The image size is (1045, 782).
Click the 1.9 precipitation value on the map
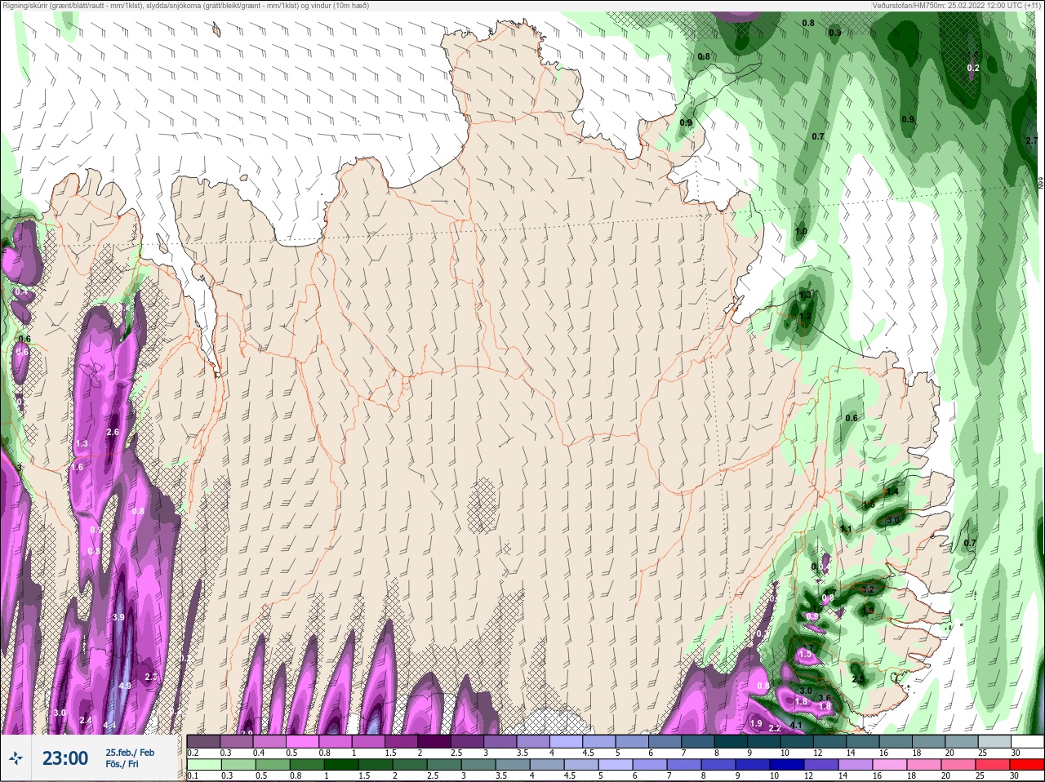tap(756, 723)
